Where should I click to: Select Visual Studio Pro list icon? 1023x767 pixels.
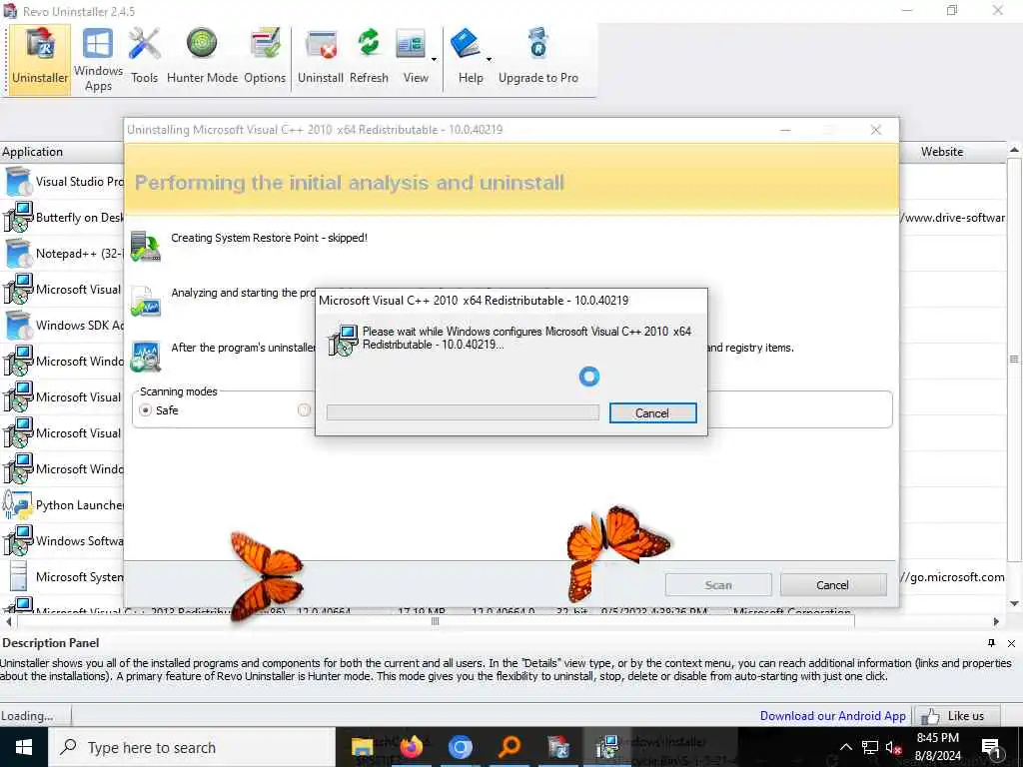18,182
